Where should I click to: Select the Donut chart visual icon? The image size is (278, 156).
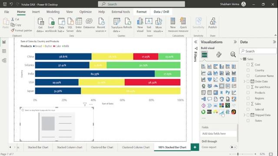click(x=228, y=79)
